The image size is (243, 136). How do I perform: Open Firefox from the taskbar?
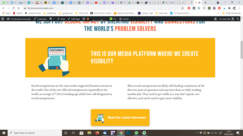click(x=97, y=133)
